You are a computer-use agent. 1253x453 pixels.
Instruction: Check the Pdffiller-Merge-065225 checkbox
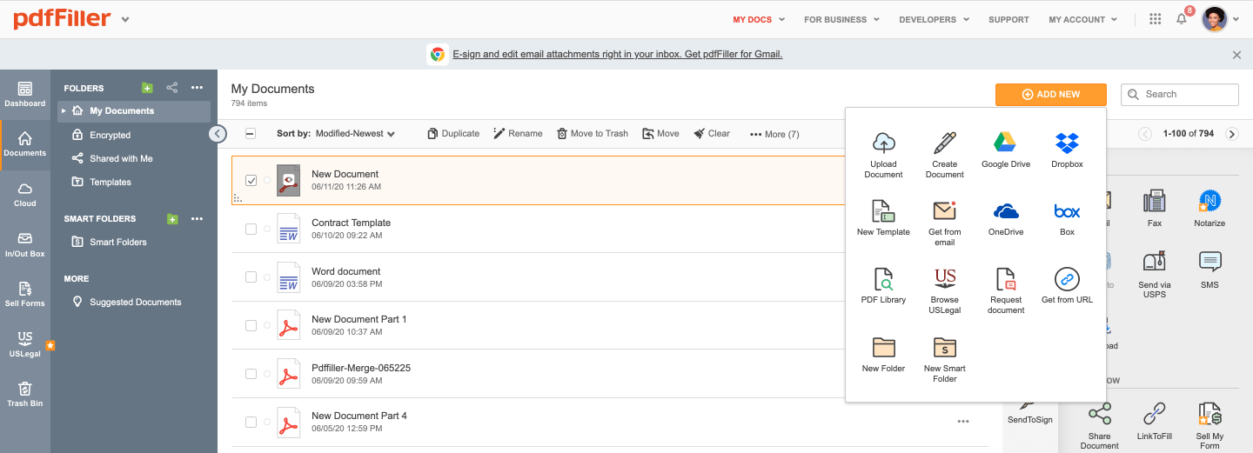[251, 374]
